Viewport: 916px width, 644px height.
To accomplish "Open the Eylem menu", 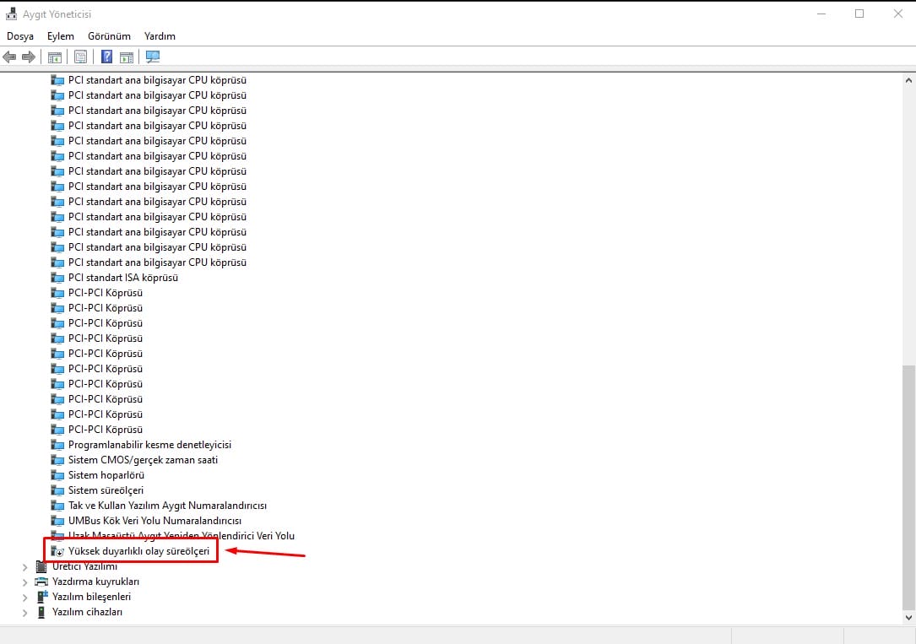I will [x=61, y=36].
